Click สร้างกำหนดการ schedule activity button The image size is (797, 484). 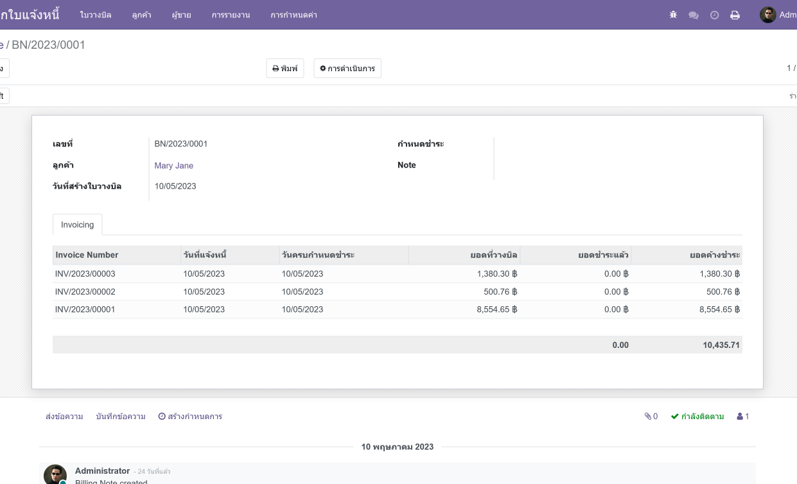190,417
